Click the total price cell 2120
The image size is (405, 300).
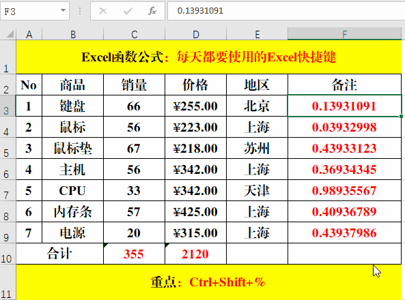196,254
